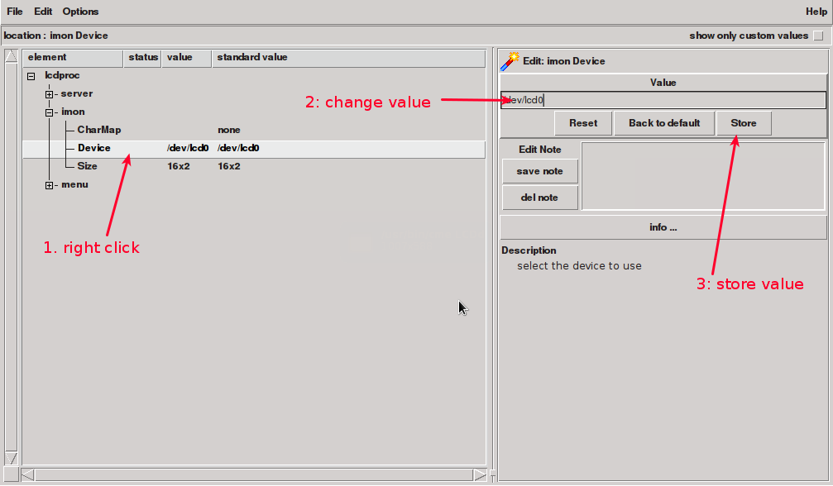The width and height of the screenshot is (833, 486).
Task: Expand the menu tree node
Action: click(50, 185)
